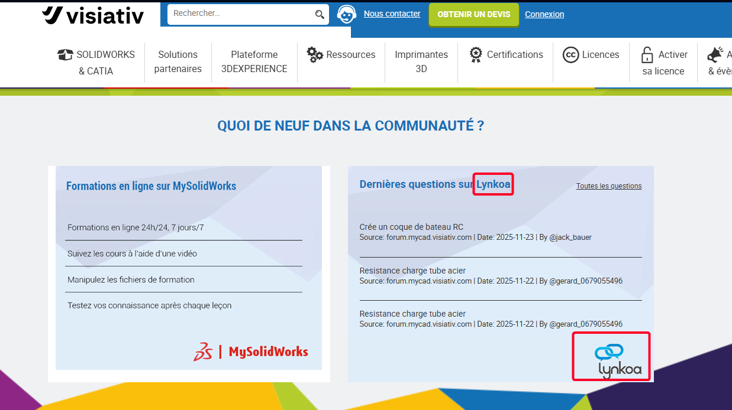This screenshot has width=732, height=410.
Task: Click the Creative Commons Licences icon
Action: 570,55
